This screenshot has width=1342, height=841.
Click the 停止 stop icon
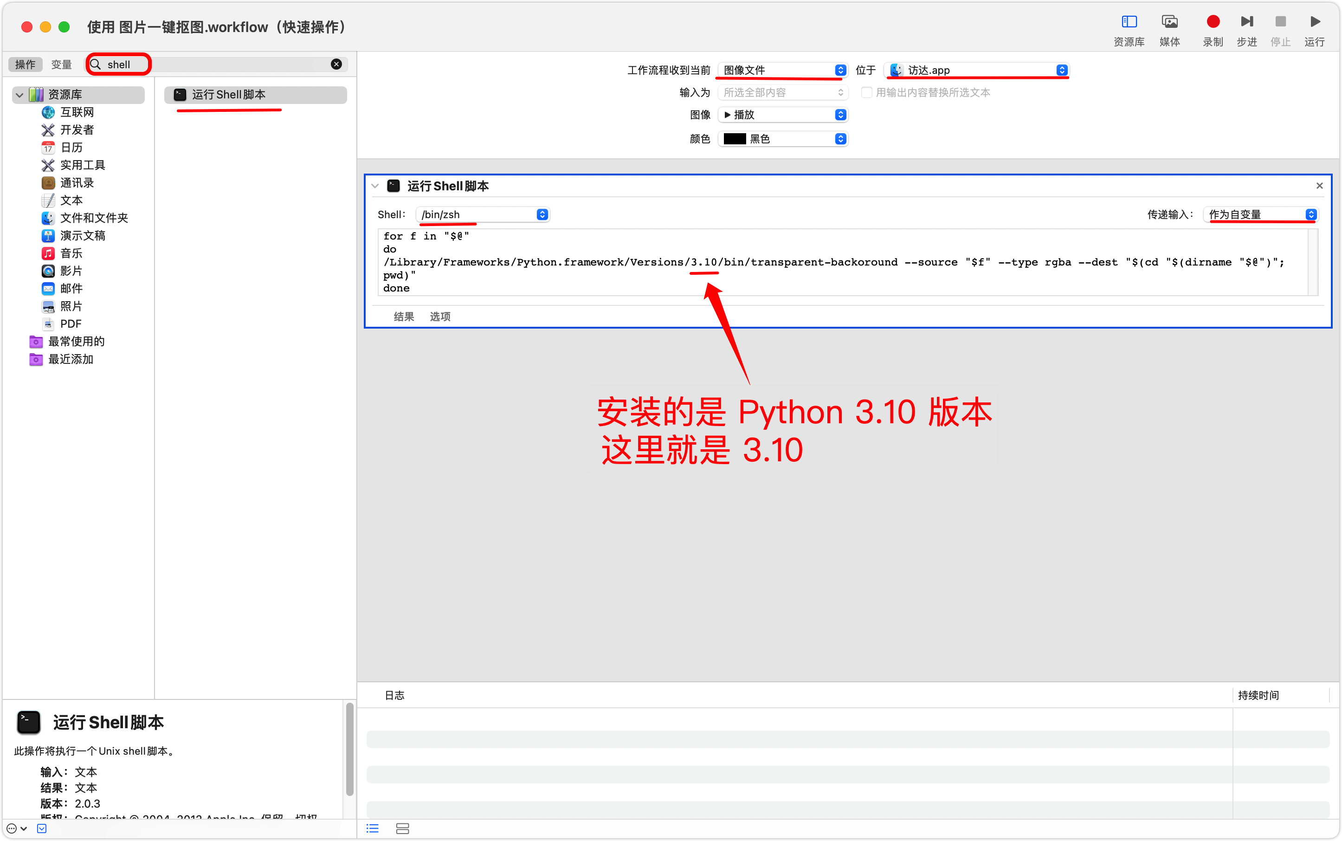coord(1280,22)
